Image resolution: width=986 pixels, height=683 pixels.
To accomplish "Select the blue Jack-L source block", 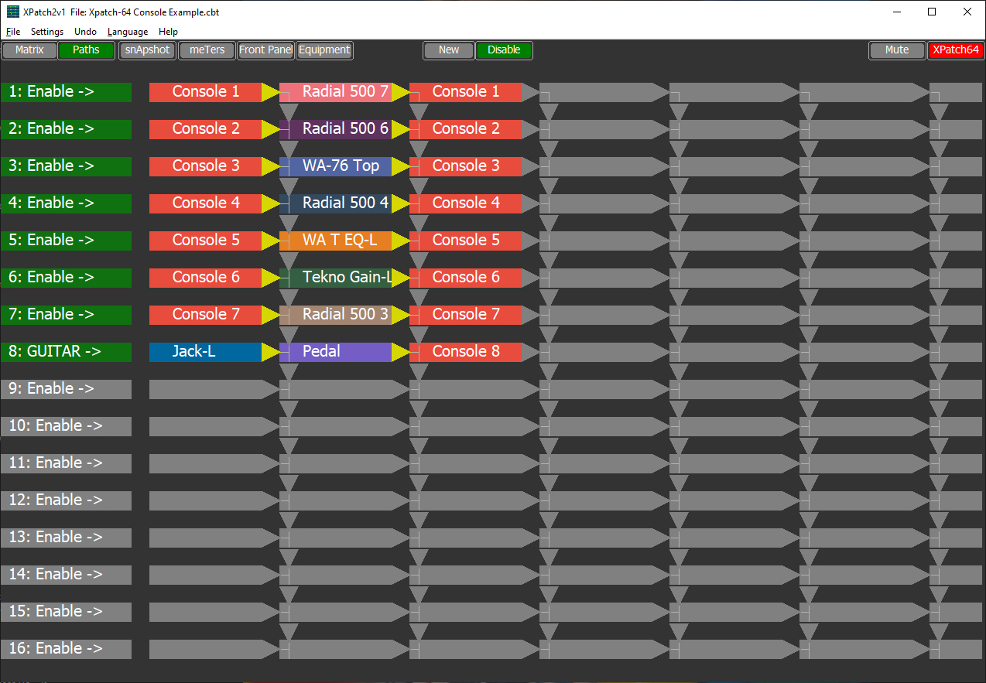I will (206, 352).
